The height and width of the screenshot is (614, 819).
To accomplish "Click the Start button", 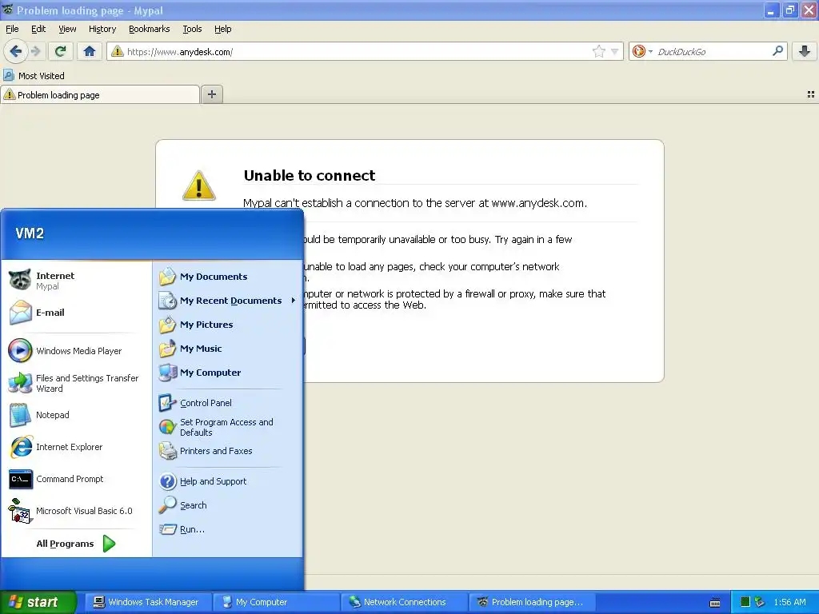I will pos(38,602).
